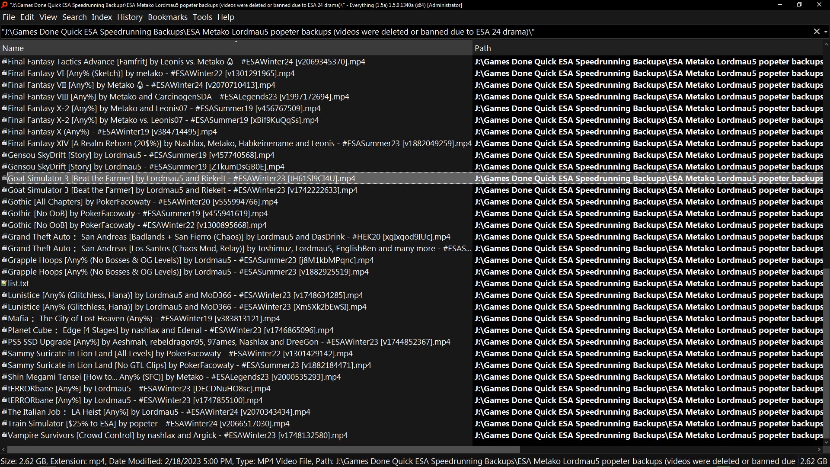Image resolution: width=830 pixels, height=467 pixels.
Task: Click file icon of Grapple Hoops j8M1kbMPqnc
Action: [x=4, y=260]
